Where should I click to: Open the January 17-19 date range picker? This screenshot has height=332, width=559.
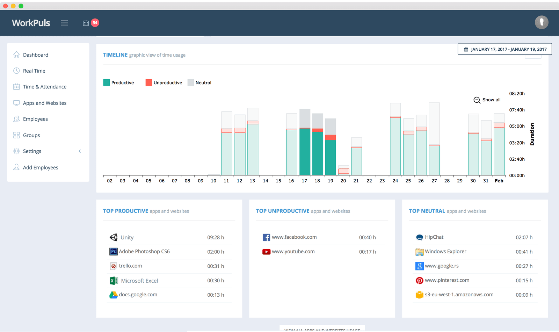tap(505, 49)
